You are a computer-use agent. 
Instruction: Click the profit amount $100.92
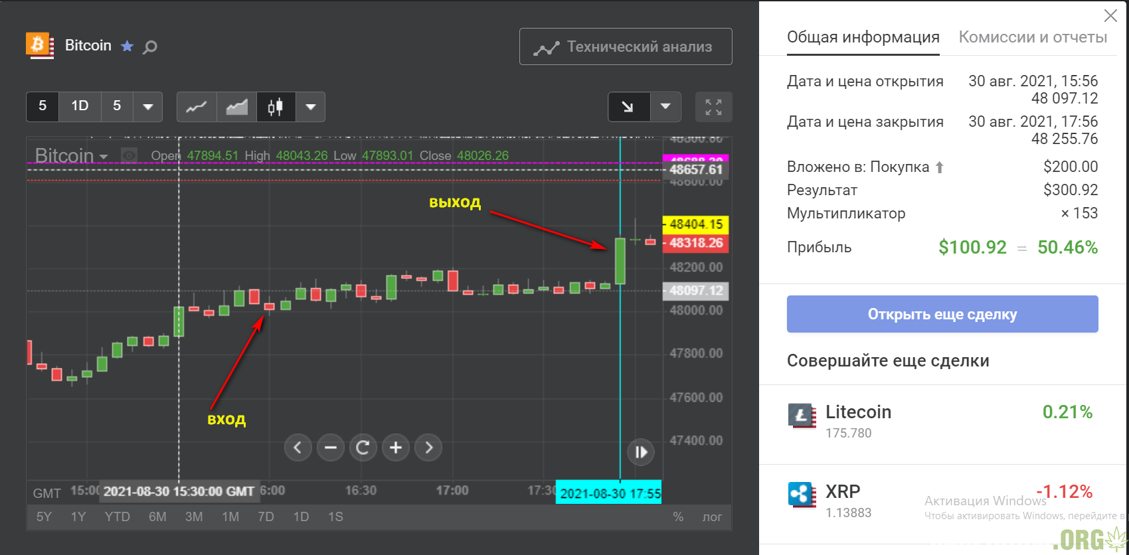tap(973, 248)
